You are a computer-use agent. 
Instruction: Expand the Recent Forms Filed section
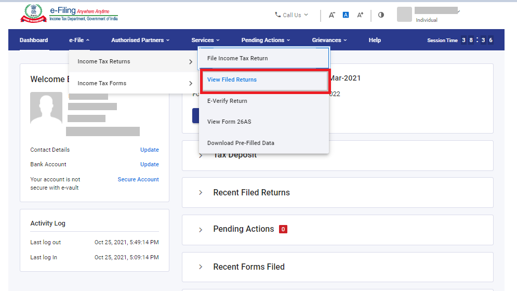click(x=201, y=267)
